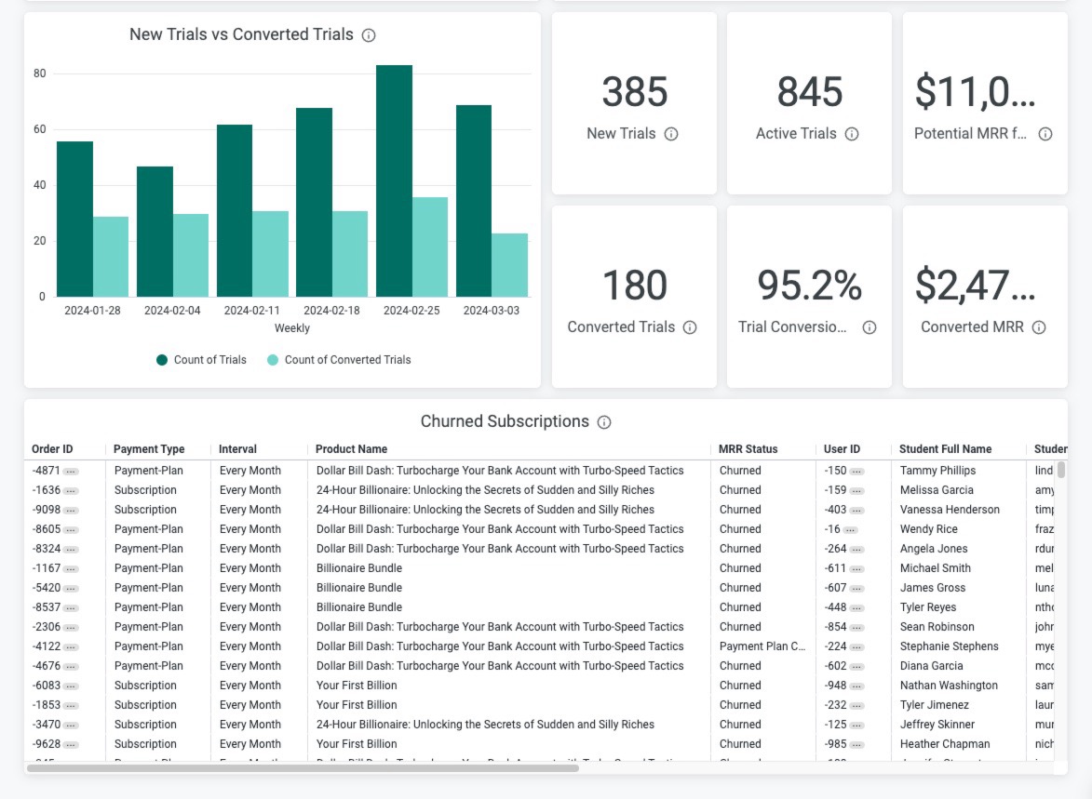Click the table's horizontal scrollbar
The width and height of the screenshot is (1092, 799).
click(x=303, y=768)
